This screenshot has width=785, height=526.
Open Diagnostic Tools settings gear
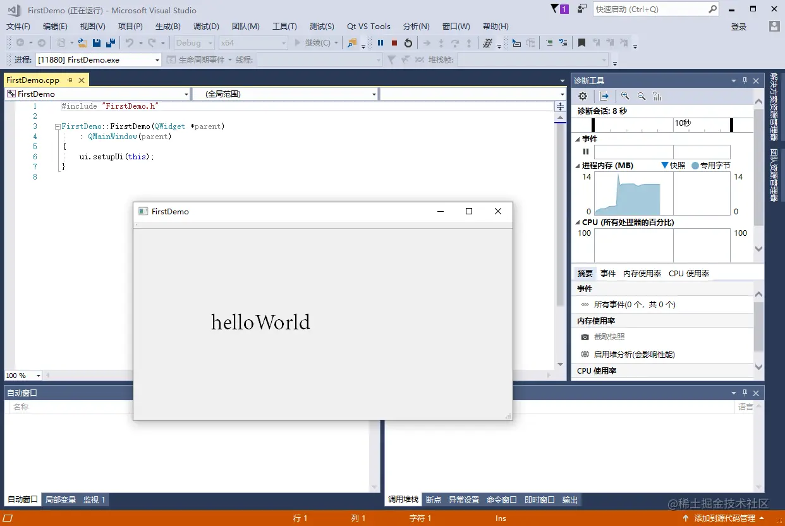pos(583,96)
